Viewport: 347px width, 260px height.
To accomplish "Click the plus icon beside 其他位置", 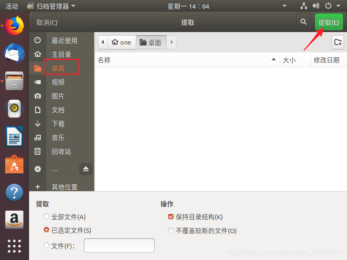I will click(x=38, y=187).
